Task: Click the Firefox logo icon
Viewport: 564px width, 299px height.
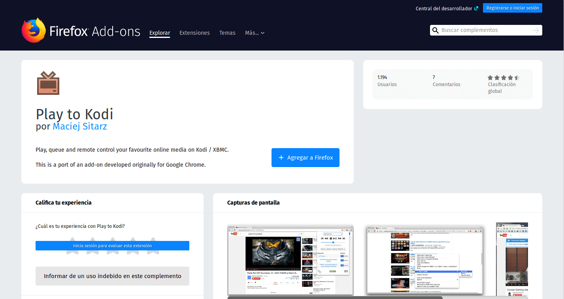Action: (x=34, y=30)
